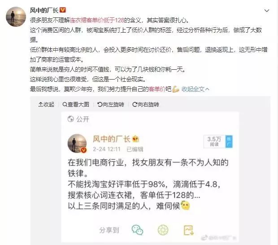Click the 客单价 highlighted keyword link
Viewport: 278px width, 245px height.
click(157, 89)
